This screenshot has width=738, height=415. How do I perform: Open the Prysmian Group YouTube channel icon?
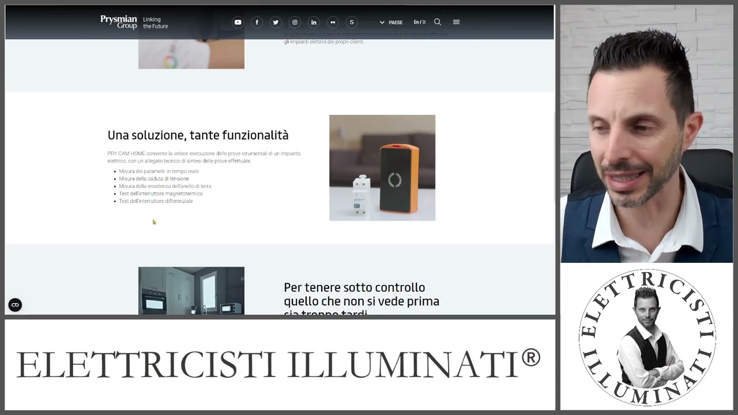(238, 22)
